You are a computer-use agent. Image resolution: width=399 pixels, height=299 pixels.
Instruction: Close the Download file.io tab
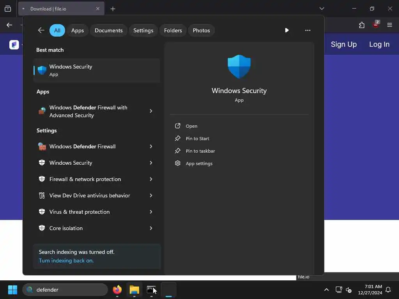98,9
